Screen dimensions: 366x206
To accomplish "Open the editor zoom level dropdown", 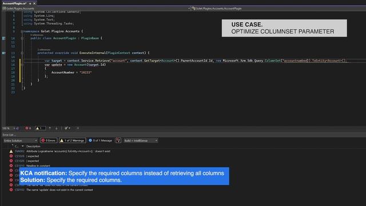I will point(9,128).
